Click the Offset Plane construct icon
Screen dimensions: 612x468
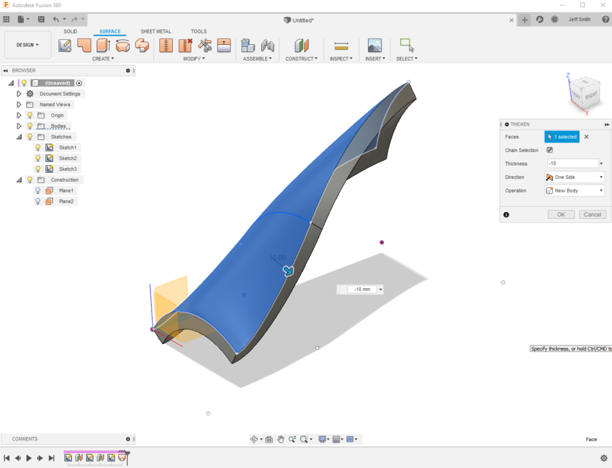pyautogui.click(x=301, y=45)
